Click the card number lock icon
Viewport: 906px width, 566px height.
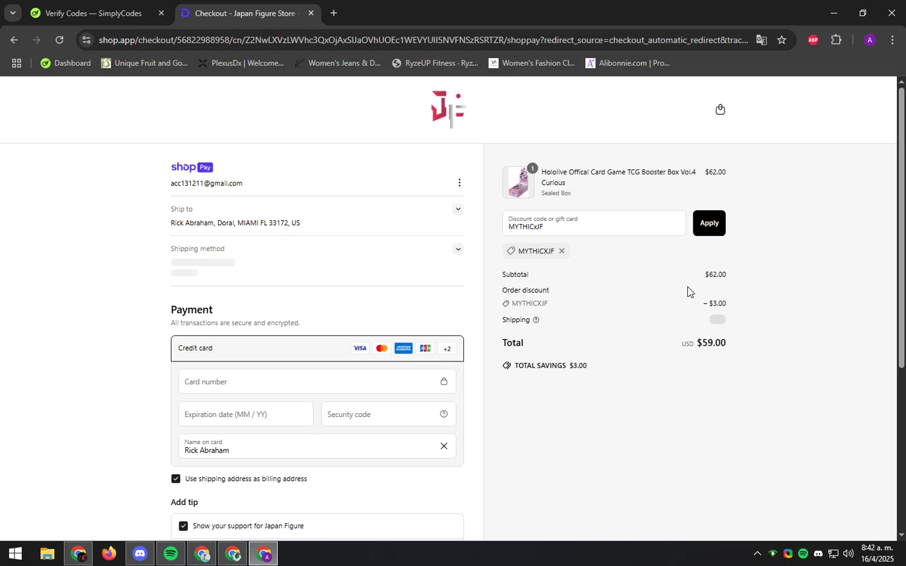(443, 381)
